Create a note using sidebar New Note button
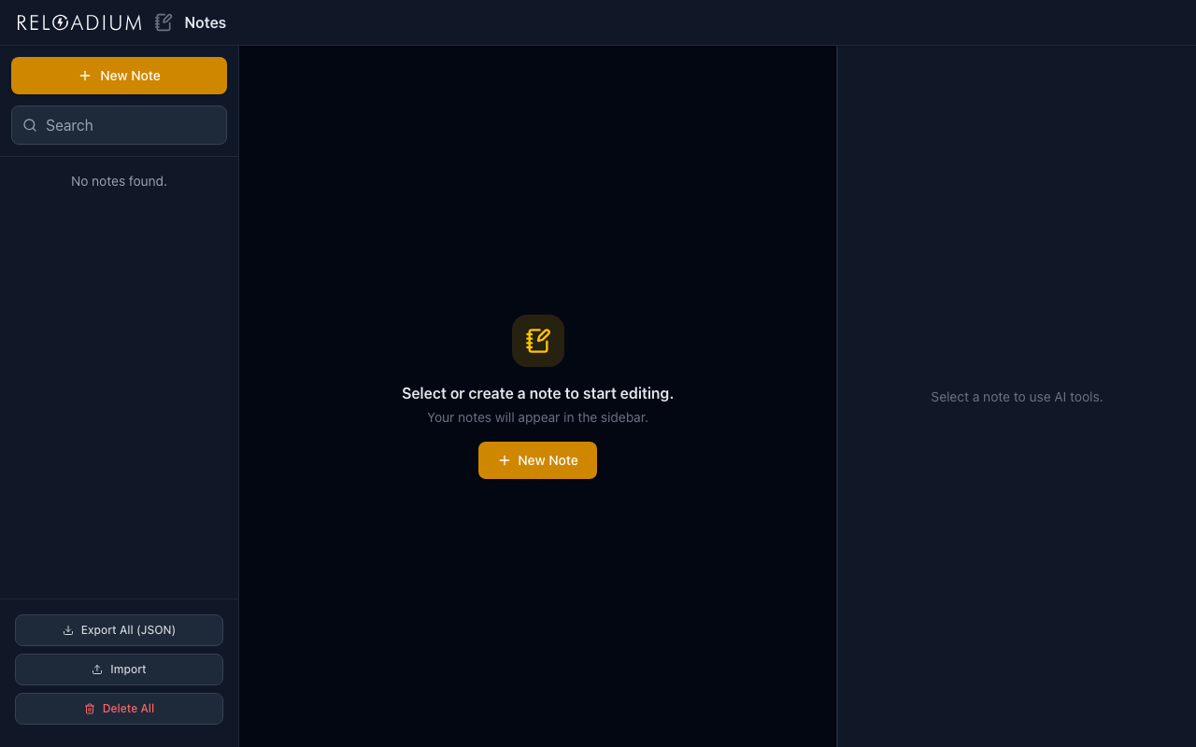This screenshot has width=1196, height=747. [119, 76]
